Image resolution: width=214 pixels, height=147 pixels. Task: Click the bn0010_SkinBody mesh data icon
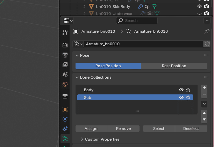(x=155, y=6)
